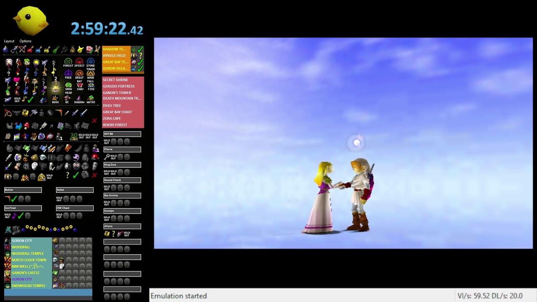Open the Options menu

[25, 41]
